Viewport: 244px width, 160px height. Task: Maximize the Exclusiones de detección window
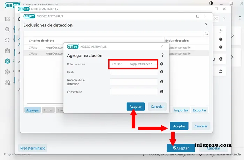(198, 16)
